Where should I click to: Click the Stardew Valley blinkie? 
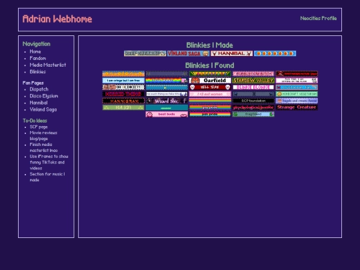[x=253, y=81]
